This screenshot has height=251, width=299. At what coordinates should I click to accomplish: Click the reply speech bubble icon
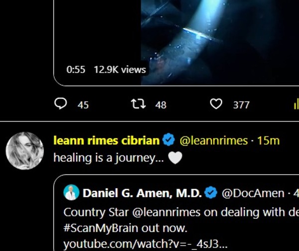click(x=60, y=104)
